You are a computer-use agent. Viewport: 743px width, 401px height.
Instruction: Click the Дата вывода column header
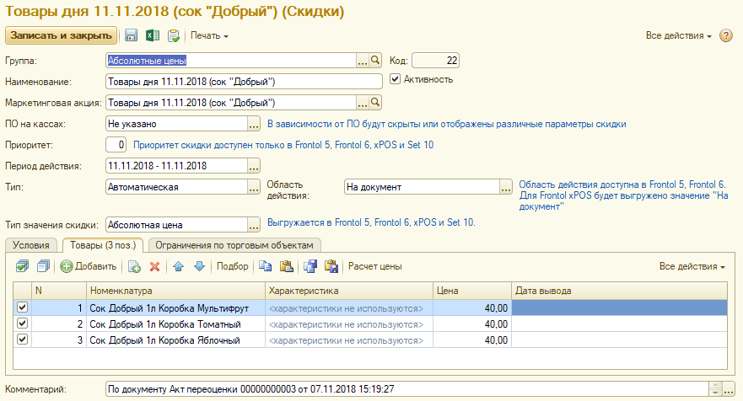point(619,291)
